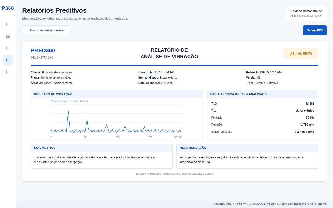
Task: Click the DEMONSTRAÇÃO label under PRED360
Action: 42,58
